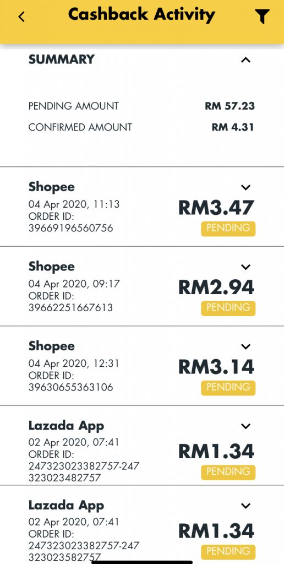Tap the PENDING AMOUNT row
Image resolution: width=284 pixels, height=564 pixels.
click(141, 106)
